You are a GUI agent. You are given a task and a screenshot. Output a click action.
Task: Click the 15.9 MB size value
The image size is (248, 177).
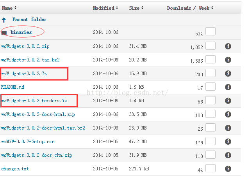(138, 74)
